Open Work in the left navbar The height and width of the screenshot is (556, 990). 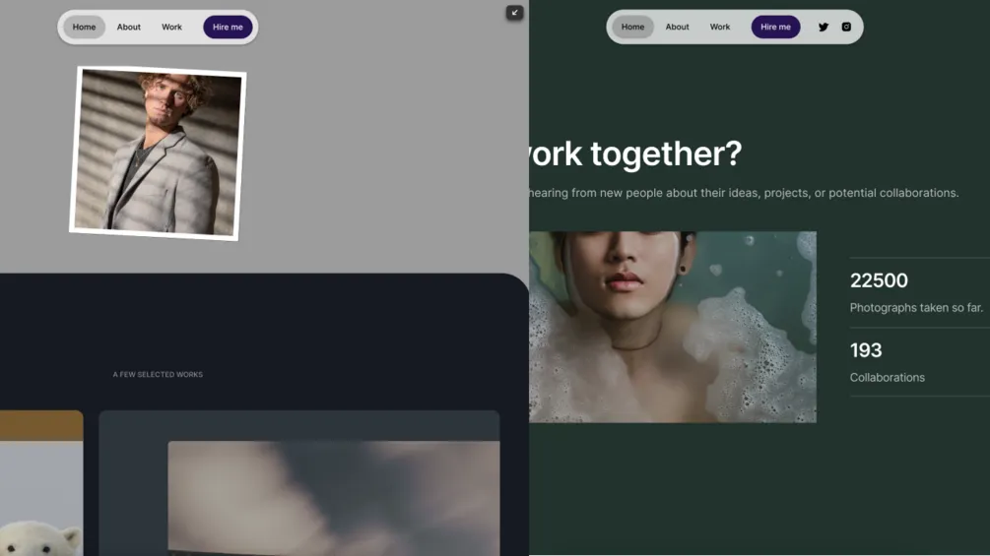click(x=171, y=28)
